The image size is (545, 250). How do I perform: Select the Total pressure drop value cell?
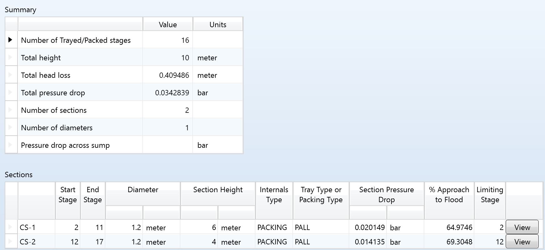168,92
